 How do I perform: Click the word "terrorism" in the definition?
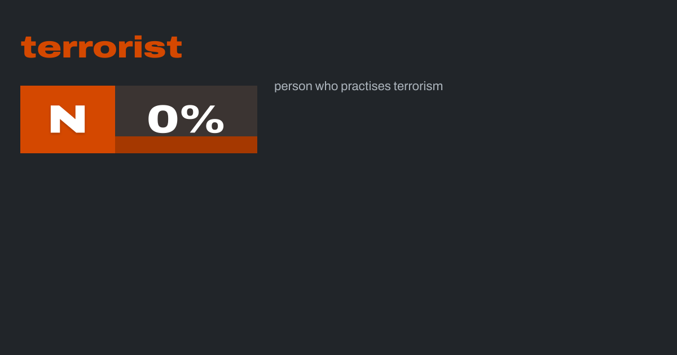click(x=418, y=86)
